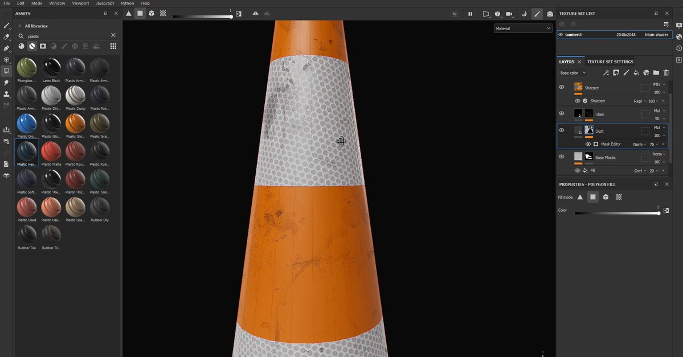
Task: Open Base Plastic Norm blend mode dropdown
Action: [x=659, y=154]
